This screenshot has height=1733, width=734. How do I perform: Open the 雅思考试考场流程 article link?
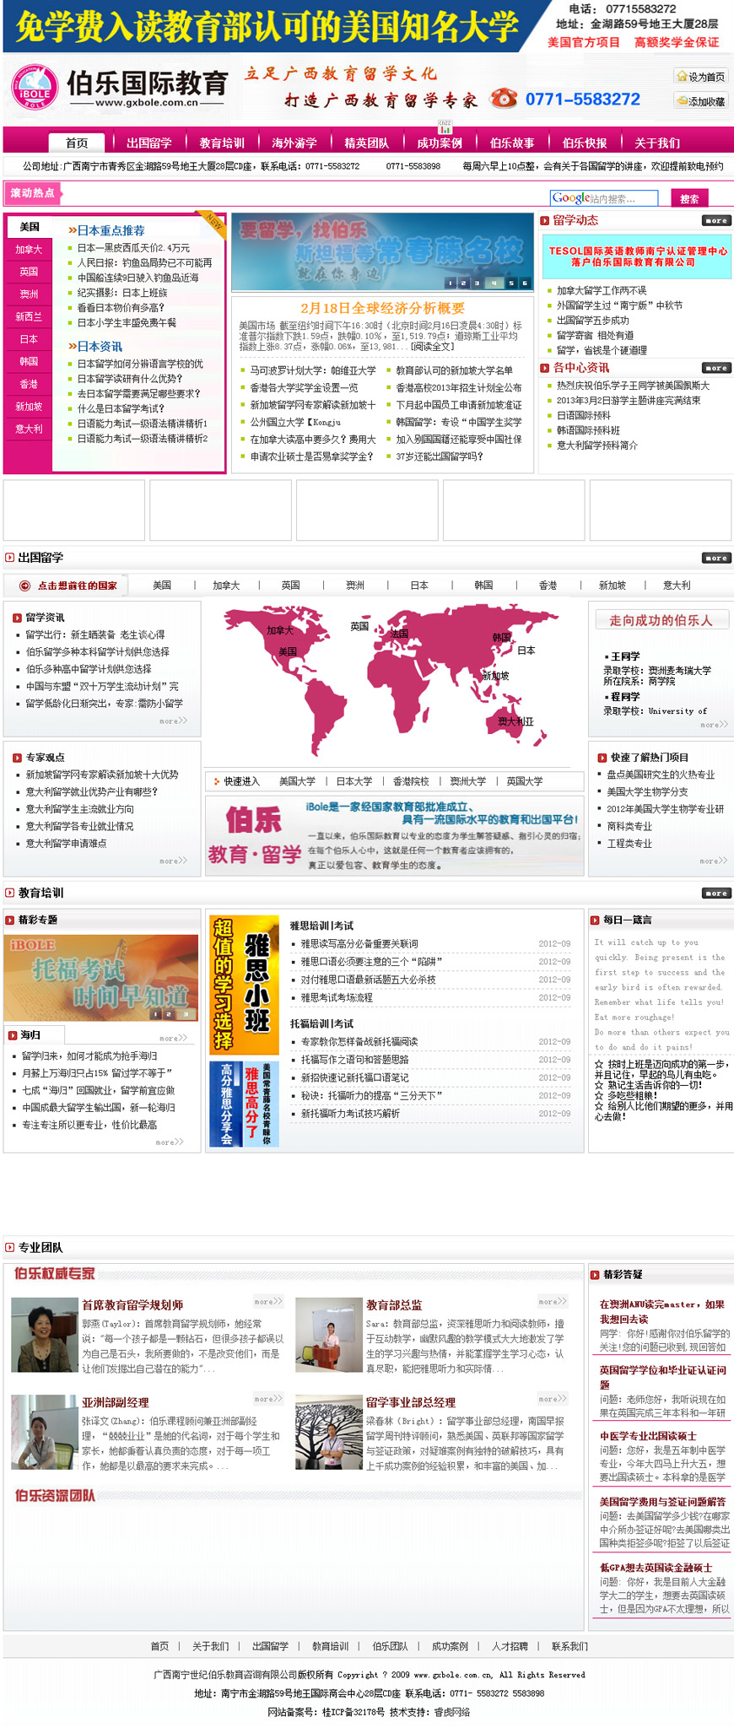[x=337, y=997]
